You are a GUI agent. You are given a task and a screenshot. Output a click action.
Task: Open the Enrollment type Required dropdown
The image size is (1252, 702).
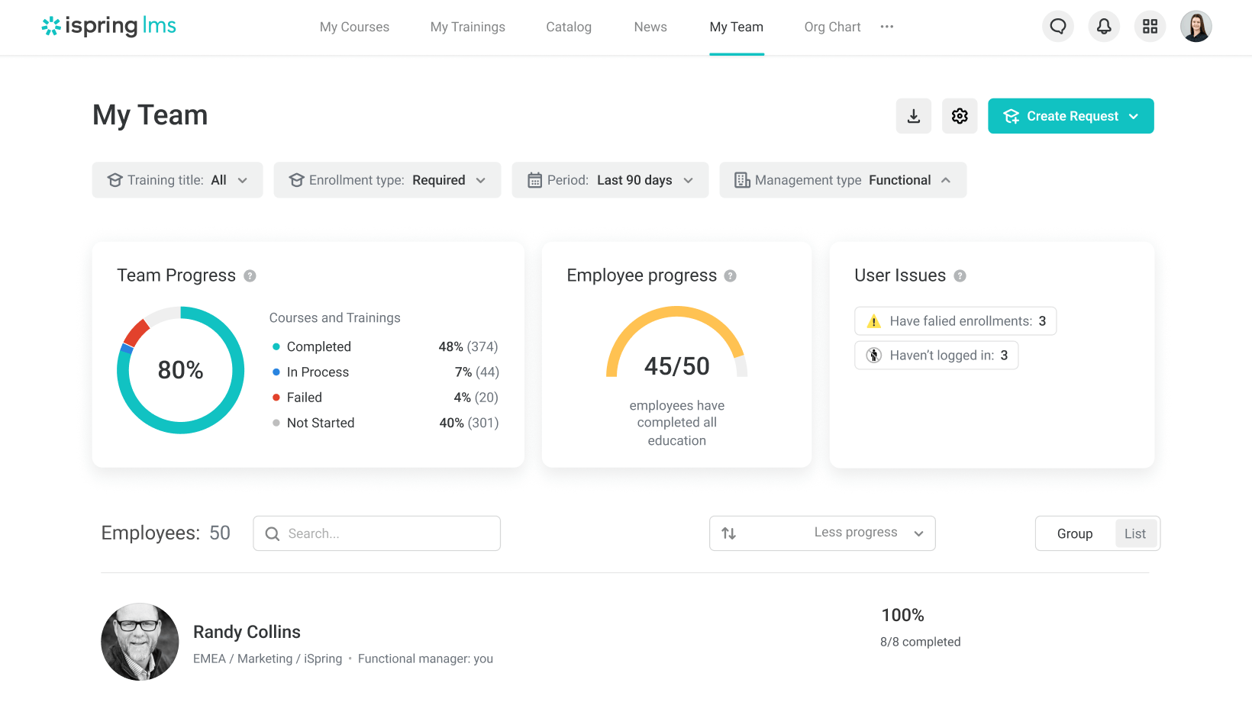388,180
